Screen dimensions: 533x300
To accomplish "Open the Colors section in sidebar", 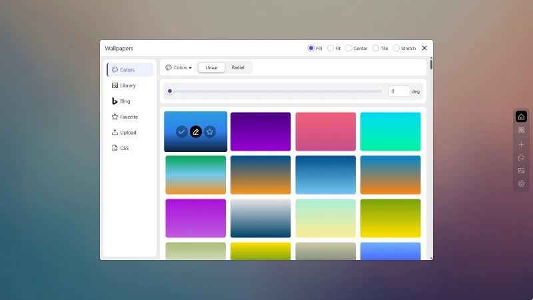I will point(130,70).
